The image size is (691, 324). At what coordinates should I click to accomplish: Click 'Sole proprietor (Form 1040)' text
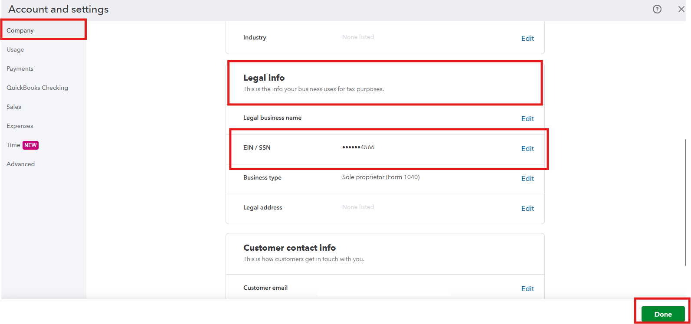pyautogui.click(x=381, y=177)
